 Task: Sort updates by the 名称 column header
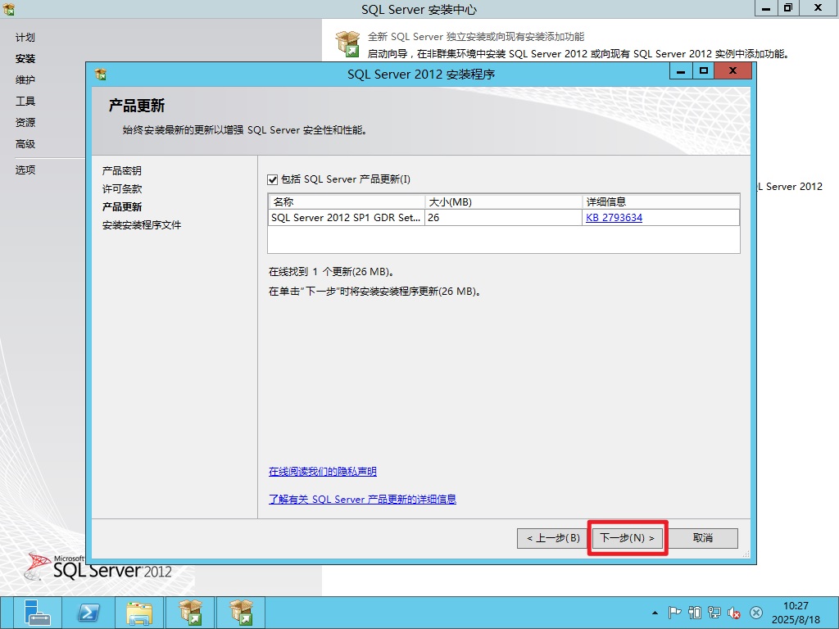(x=347, y=201)
